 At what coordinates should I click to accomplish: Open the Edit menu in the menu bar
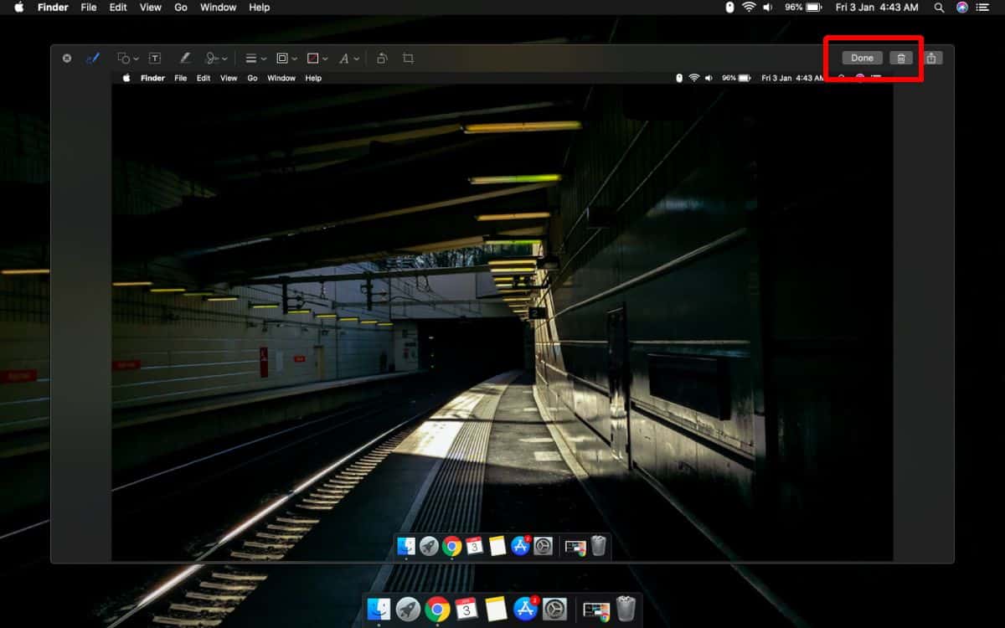(x=118, y=8)
